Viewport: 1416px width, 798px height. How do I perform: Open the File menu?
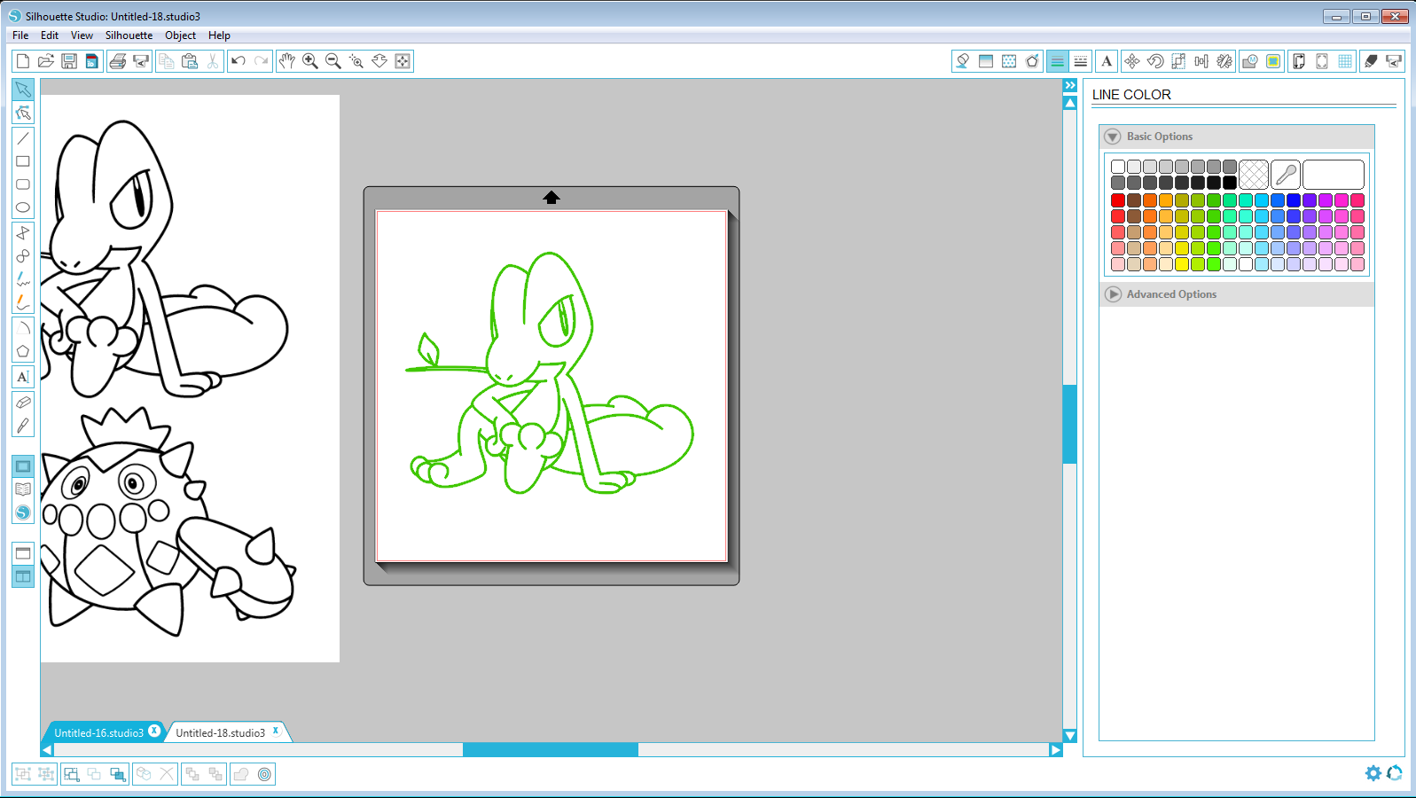[x=20, y=35]
